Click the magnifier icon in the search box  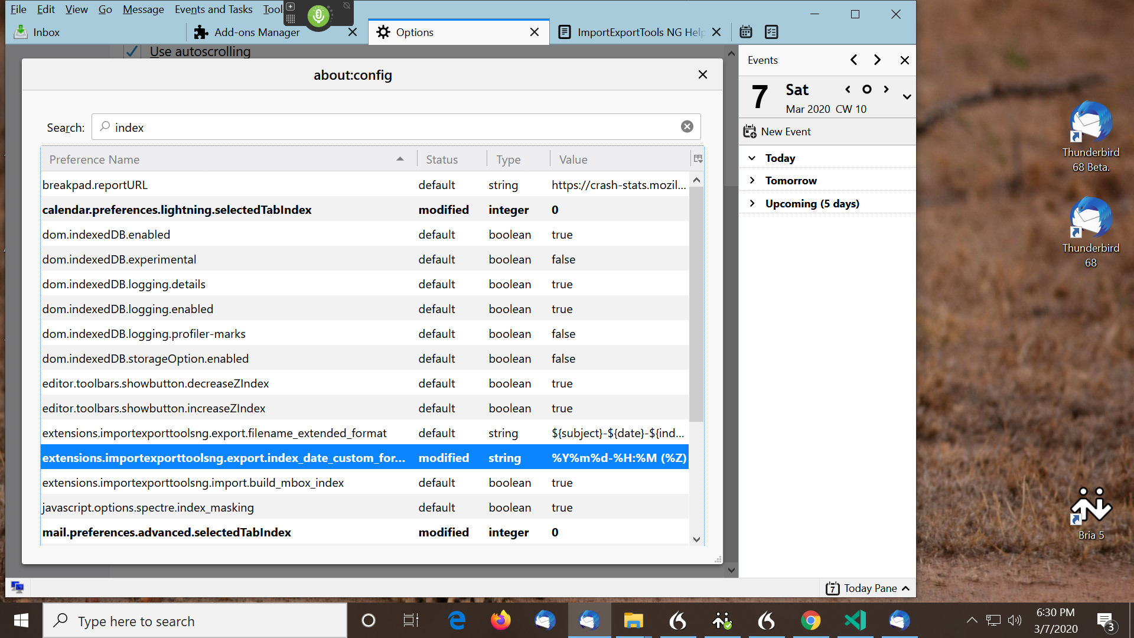(105, 127)
